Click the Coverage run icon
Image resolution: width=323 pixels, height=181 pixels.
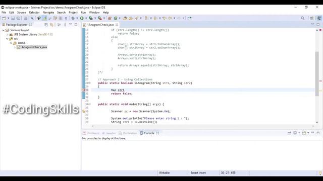[x=91, y=18]
